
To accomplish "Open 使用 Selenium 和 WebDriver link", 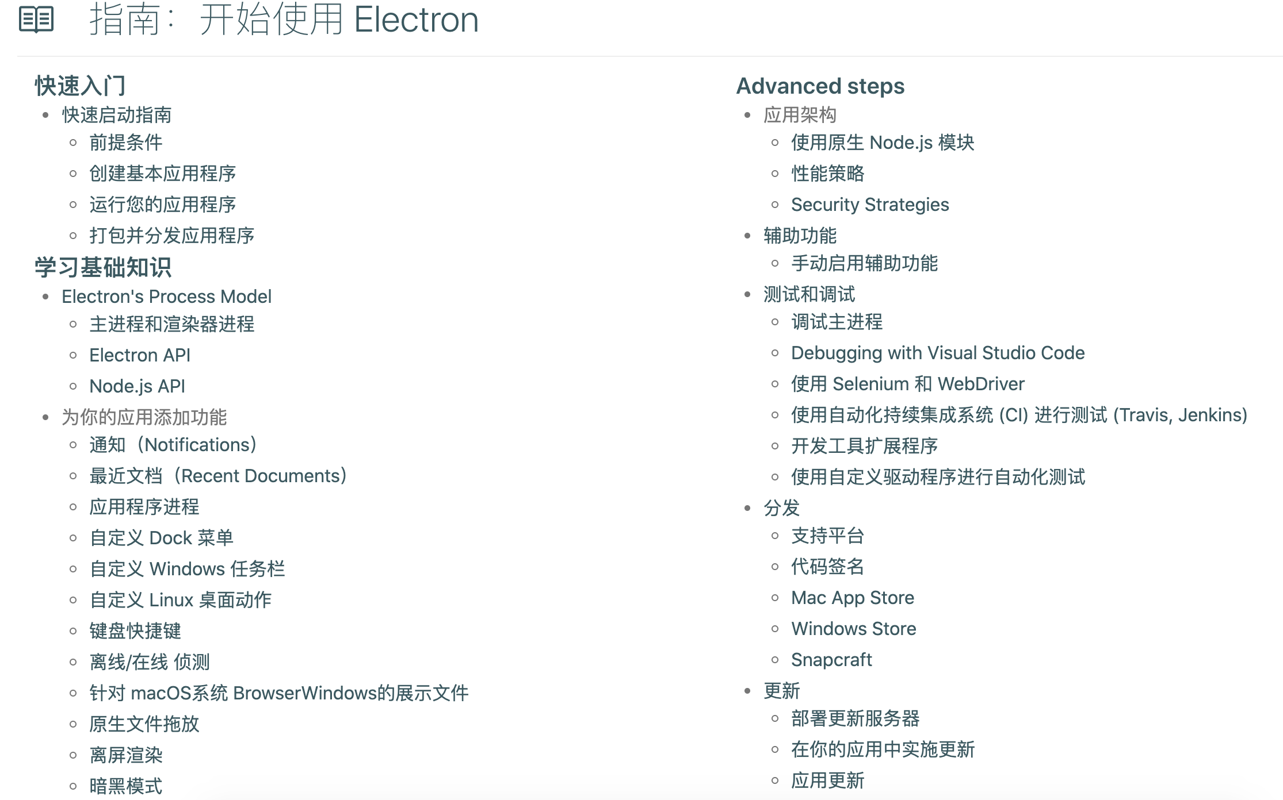I will click(908, 384).
